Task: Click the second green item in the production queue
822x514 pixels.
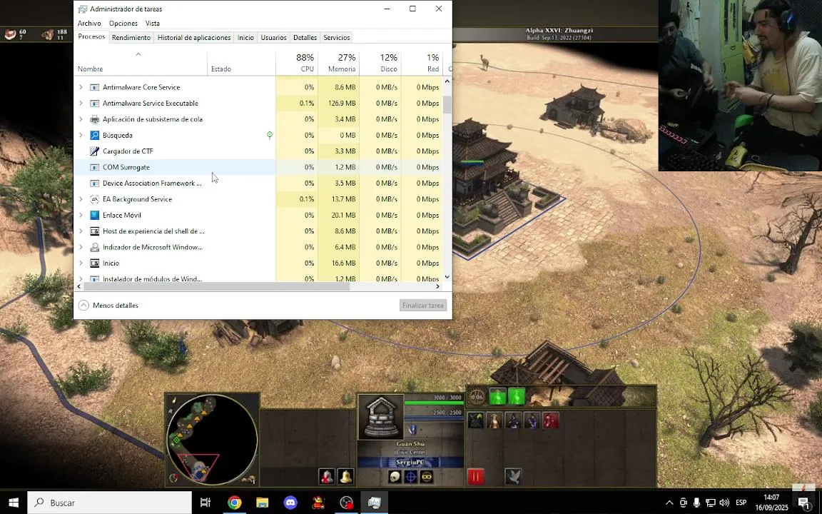Action: pyautogui.click(x=517, y=396)
